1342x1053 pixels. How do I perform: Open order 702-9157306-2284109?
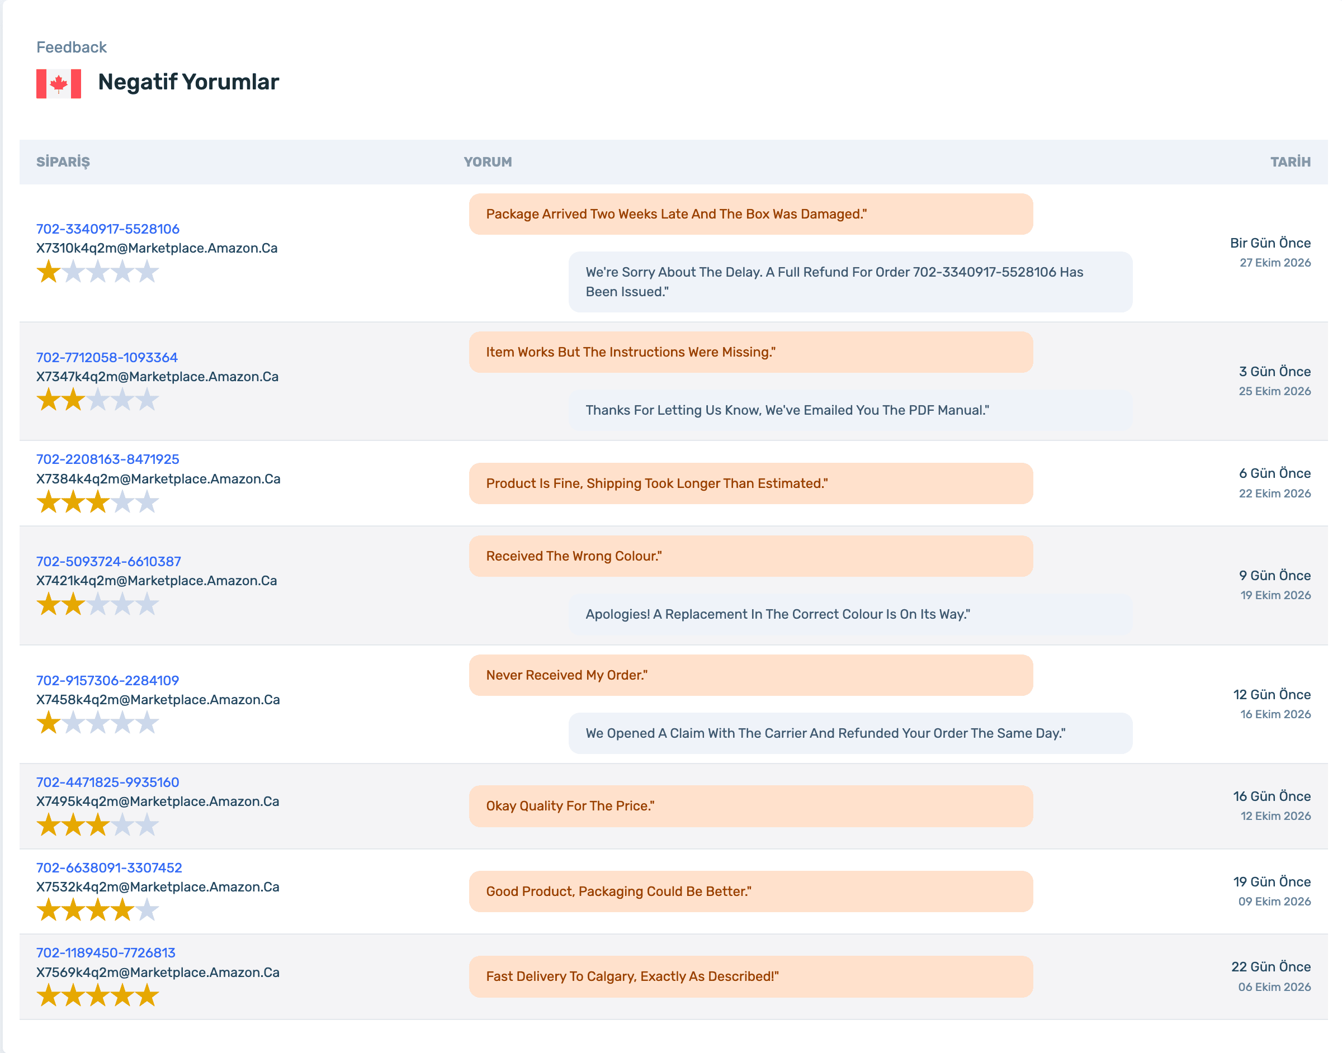tap(108, 681)
